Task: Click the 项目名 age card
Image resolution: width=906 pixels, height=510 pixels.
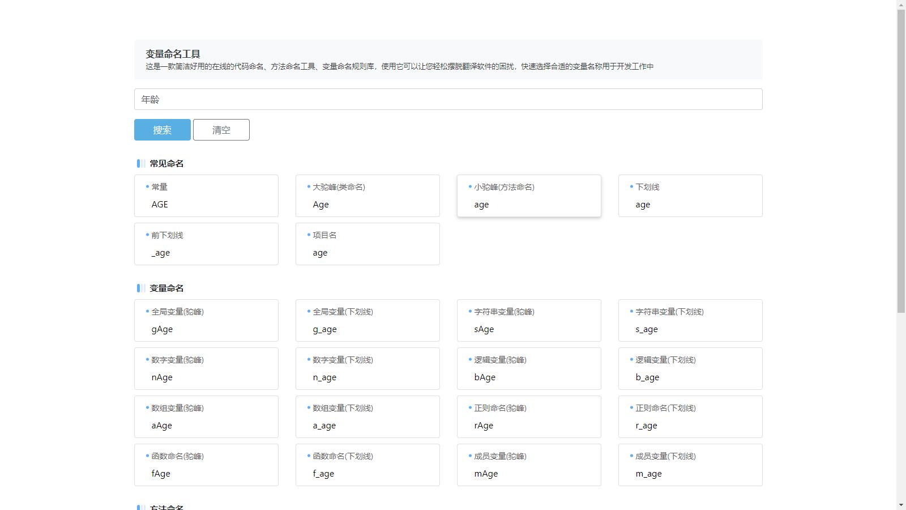Action: pyautogui.click(x=367, y=244)
